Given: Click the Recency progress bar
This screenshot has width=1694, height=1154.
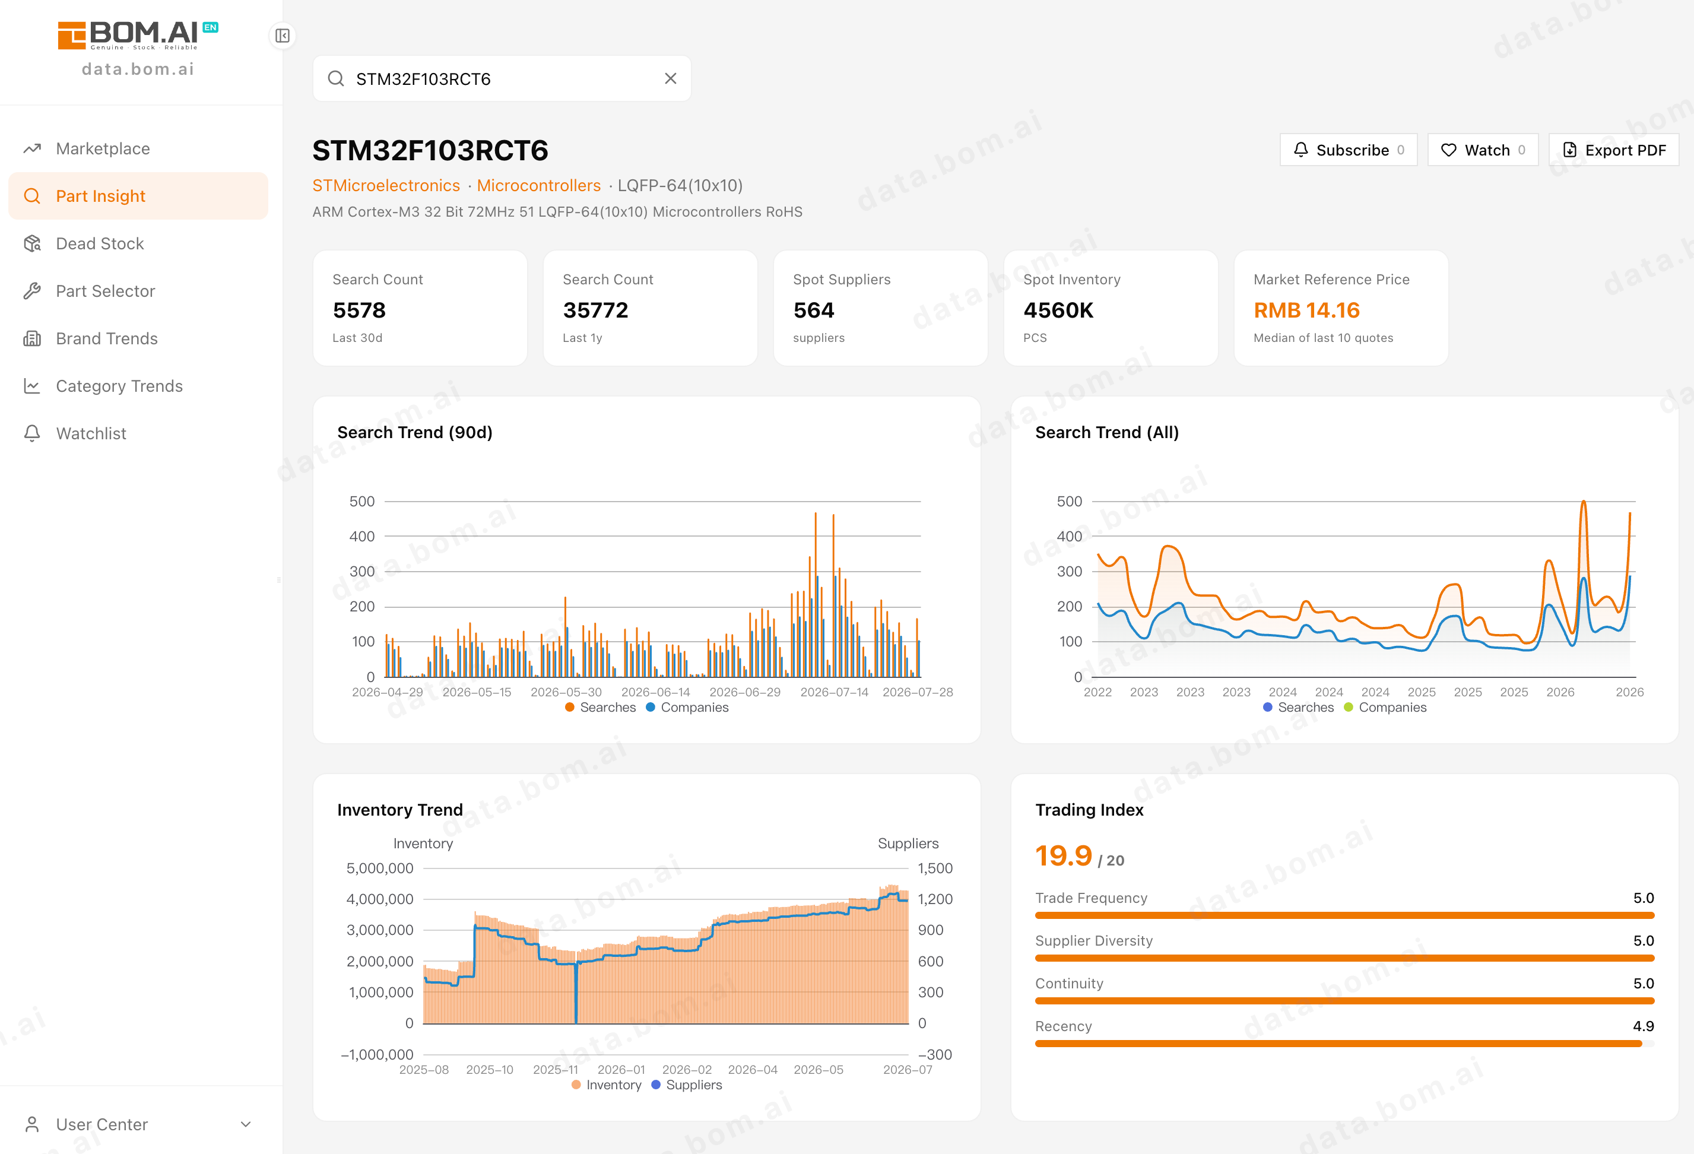Looking at the screenshot, I should coord(1344,1043).
